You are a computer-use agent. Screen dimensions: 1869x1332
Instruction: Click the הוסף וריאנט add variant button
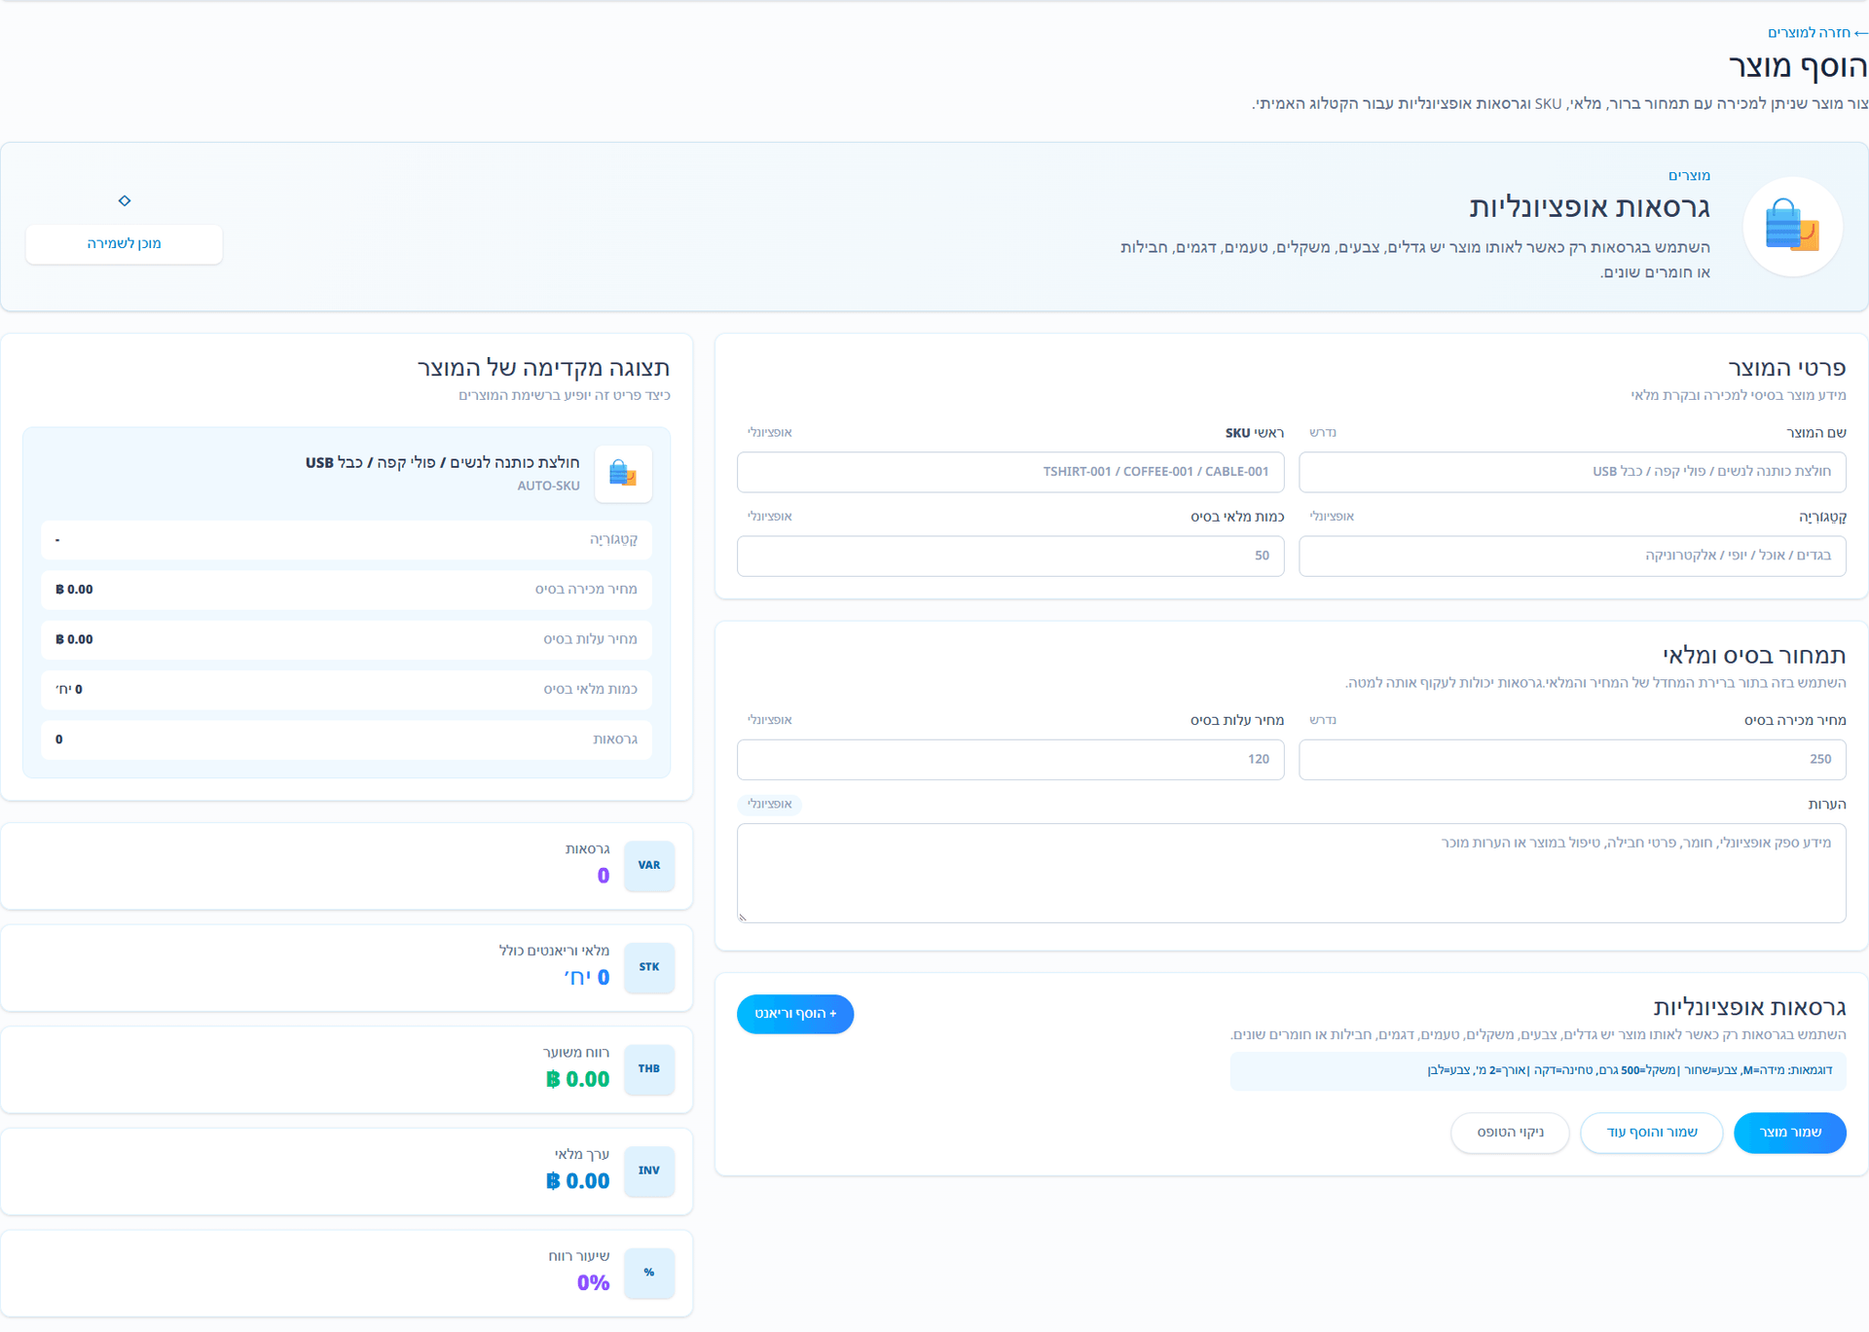pyautogui.click(x=795, y=1014)
